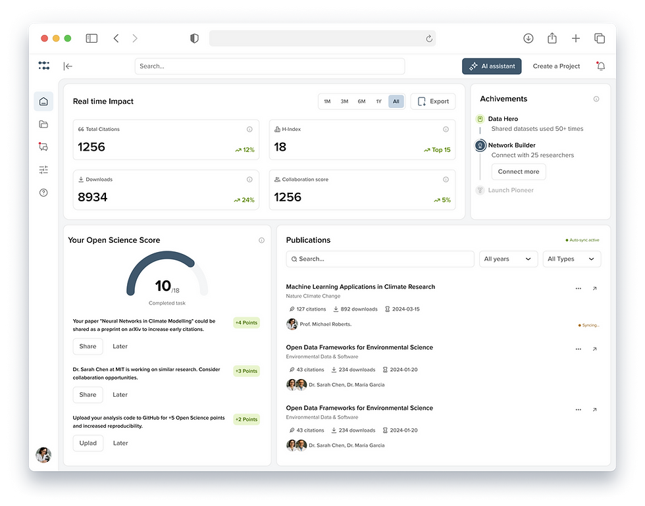Click Create a Project
This screenshot has width=645, height=506.
[556, 66]
